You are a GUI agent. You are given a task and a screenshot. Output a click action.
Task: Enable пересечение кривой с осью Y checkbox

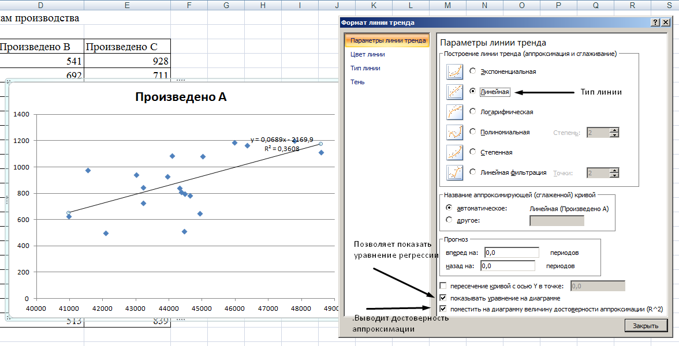[443, 286]
